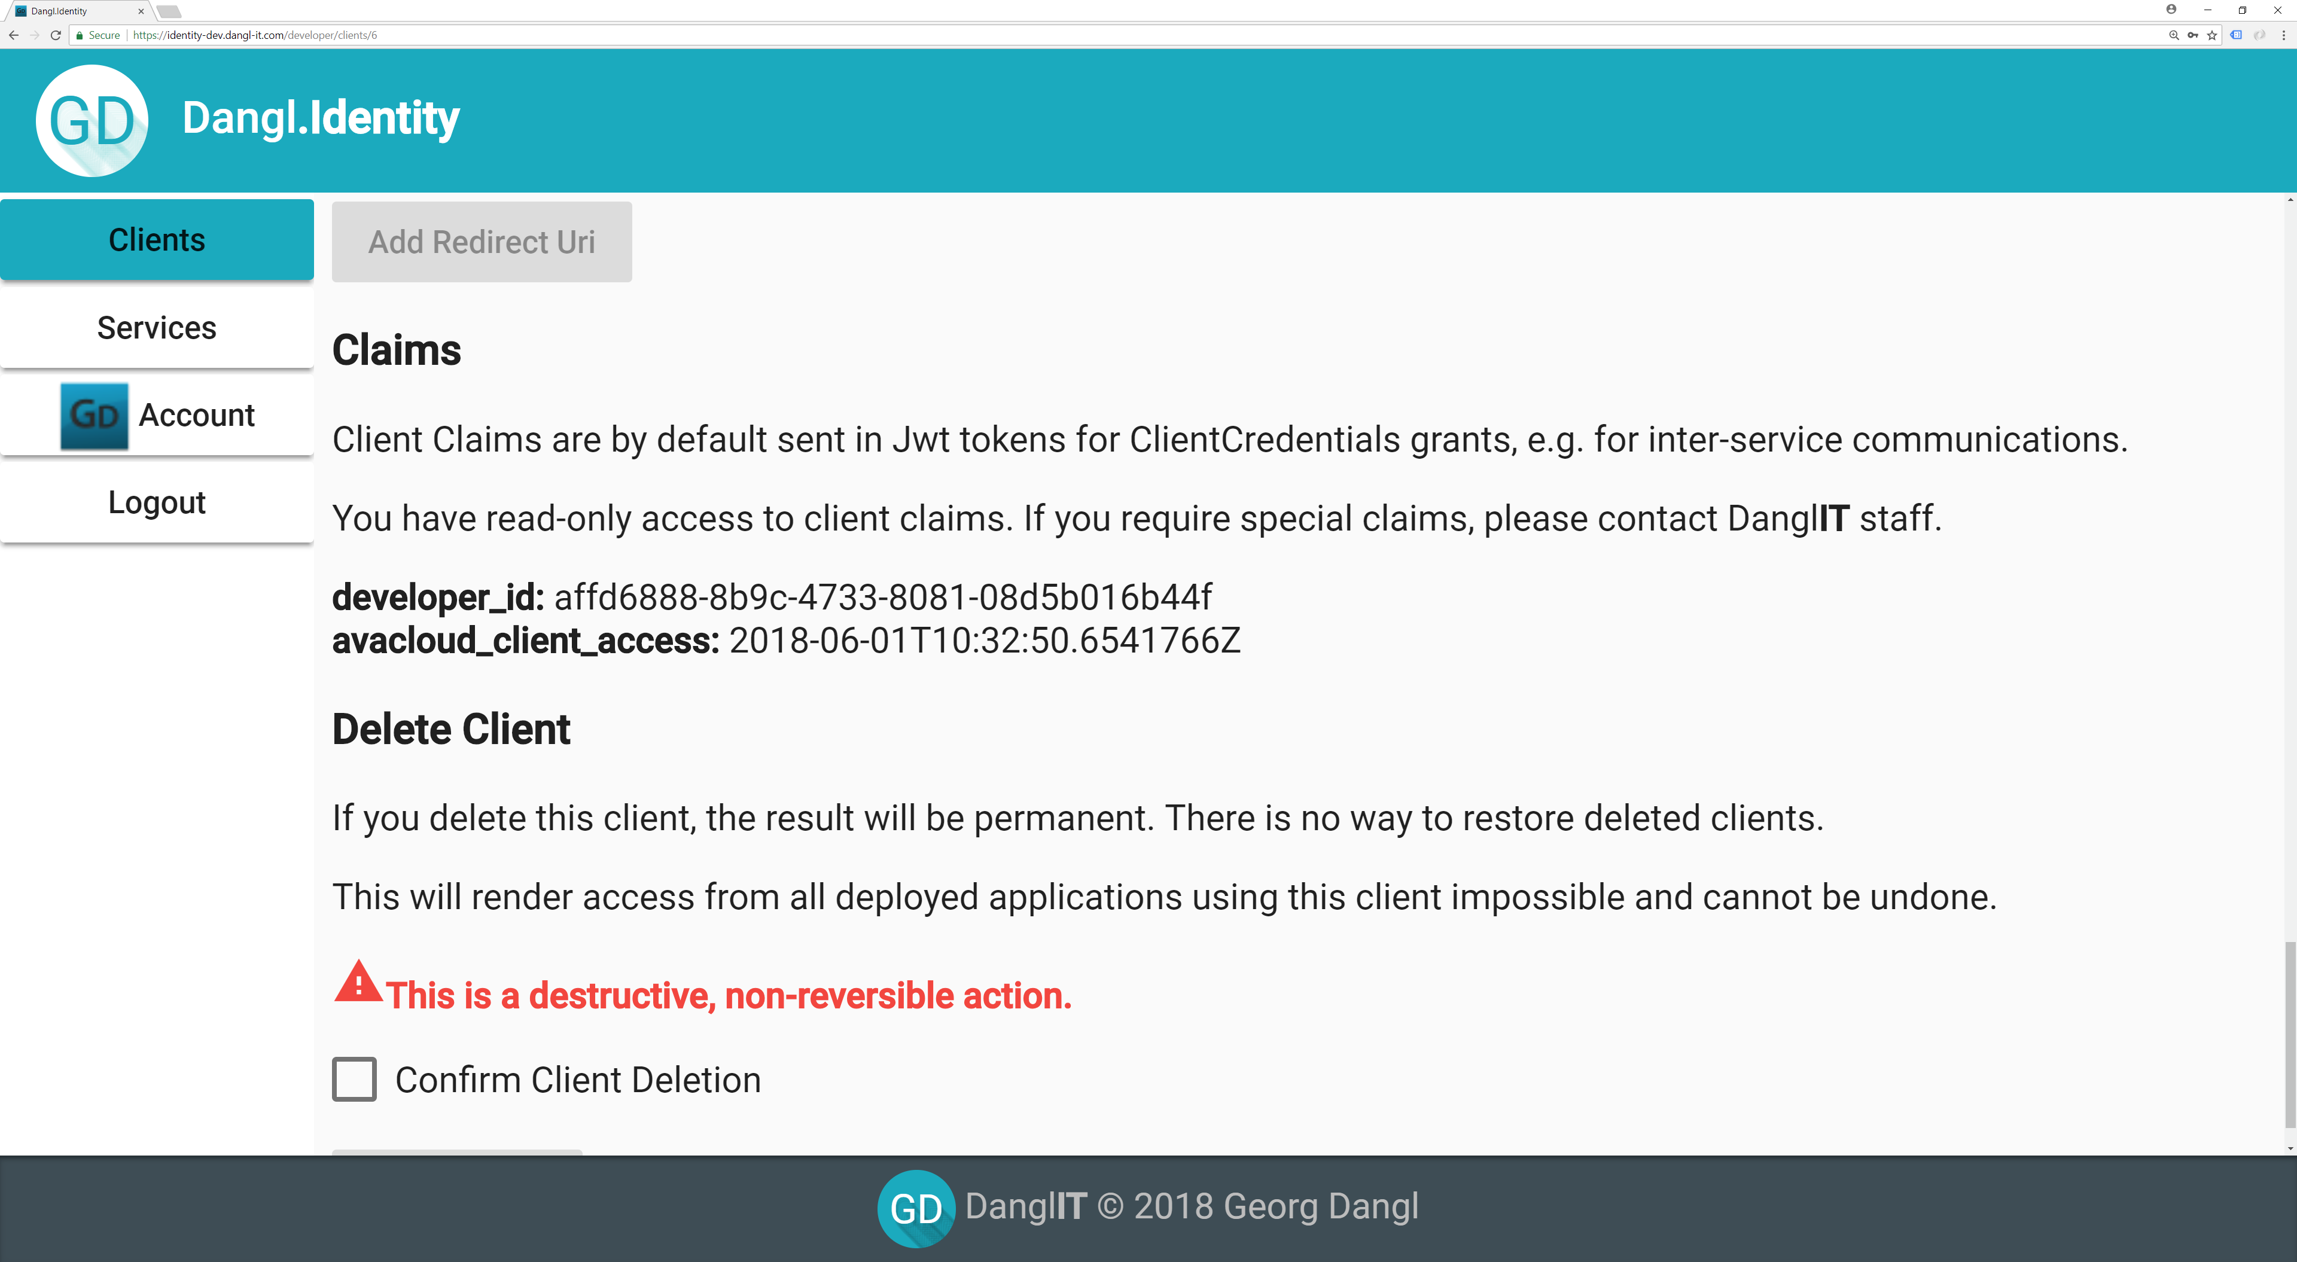2297x1262 pixels.
Task: Open the saved passwords key icon
Action: (x=2193, y=36)
